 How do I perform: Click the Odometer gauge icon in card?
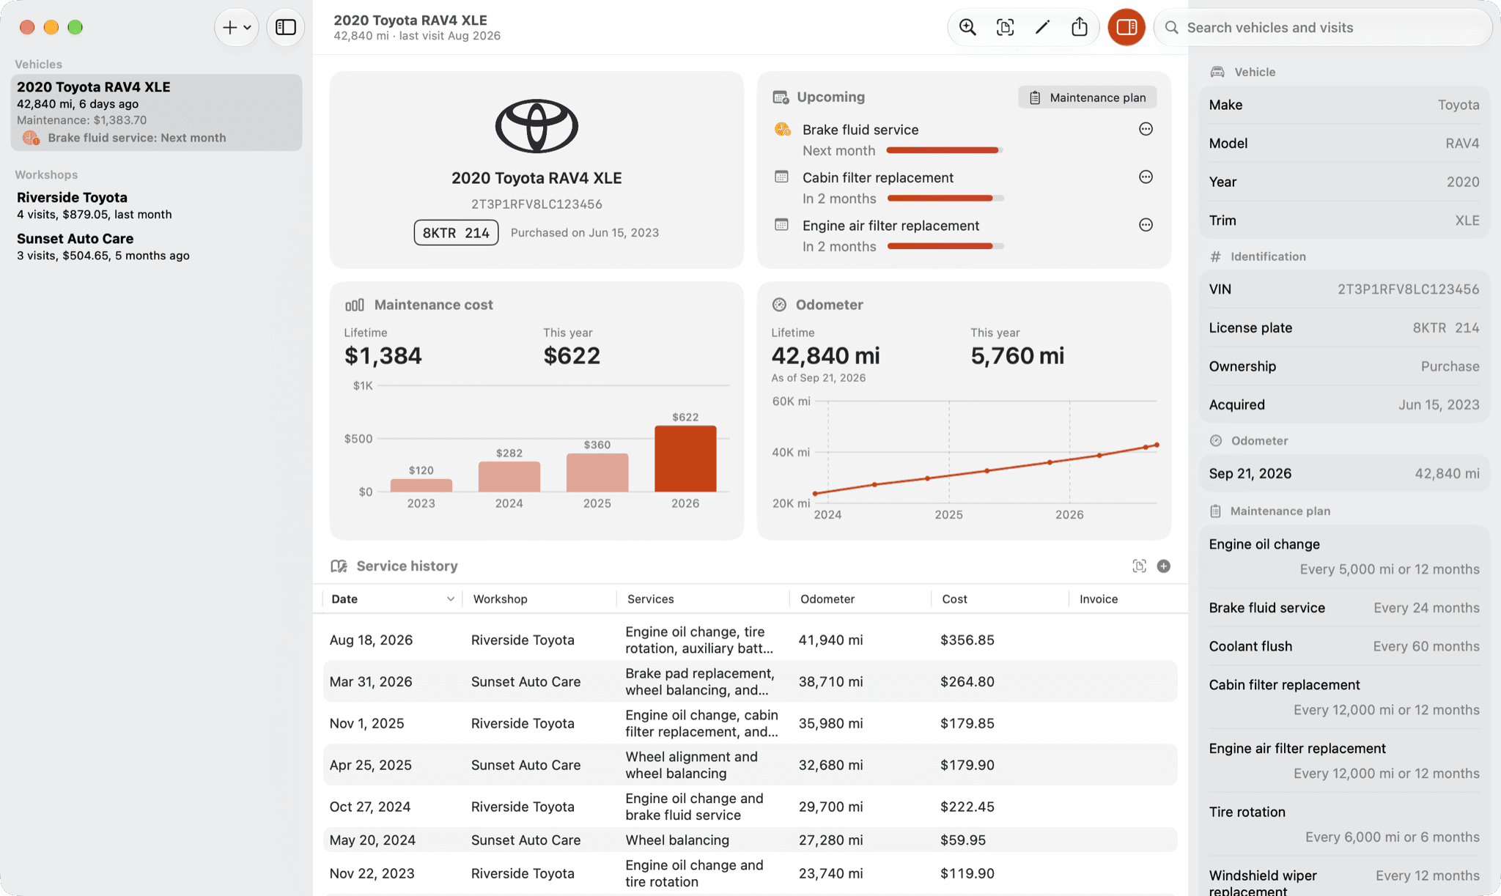click(779, 305)
